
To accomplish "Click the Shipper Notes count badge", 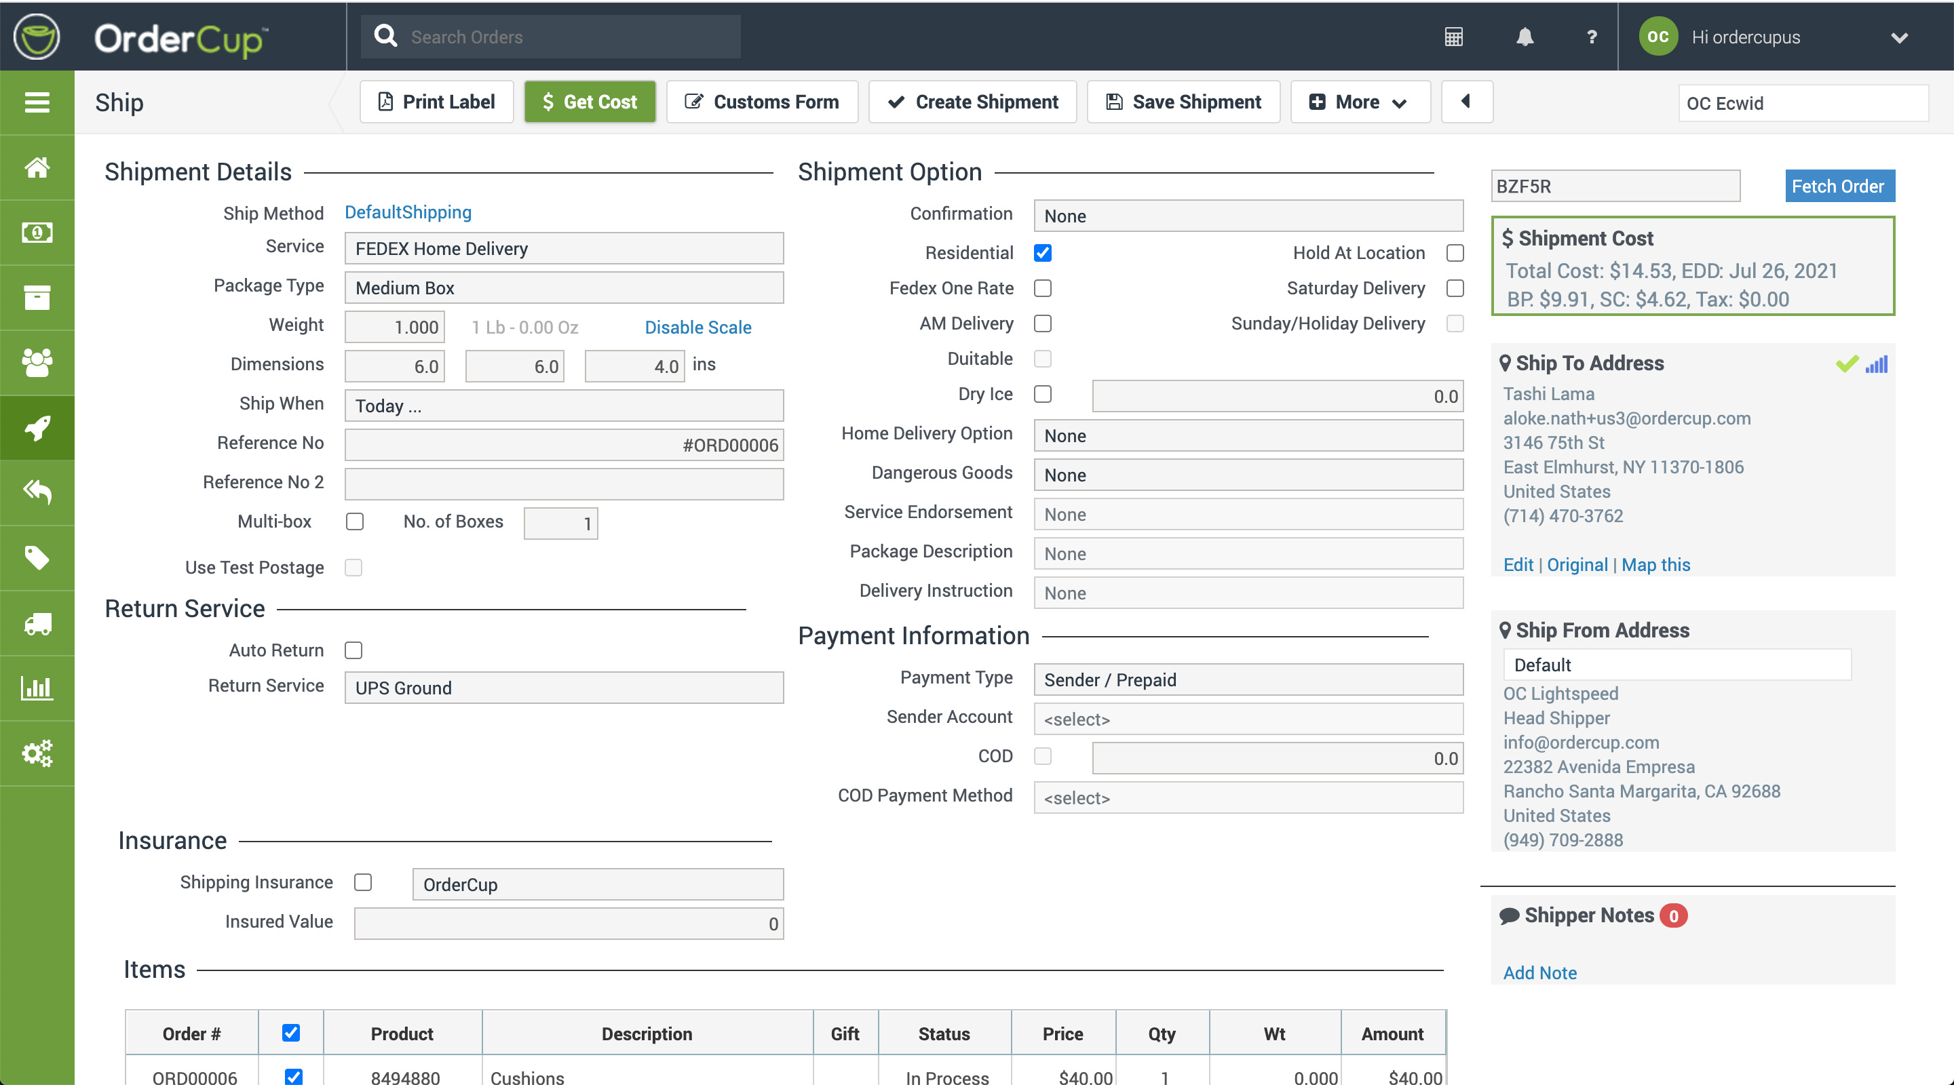I will 1673,916.
